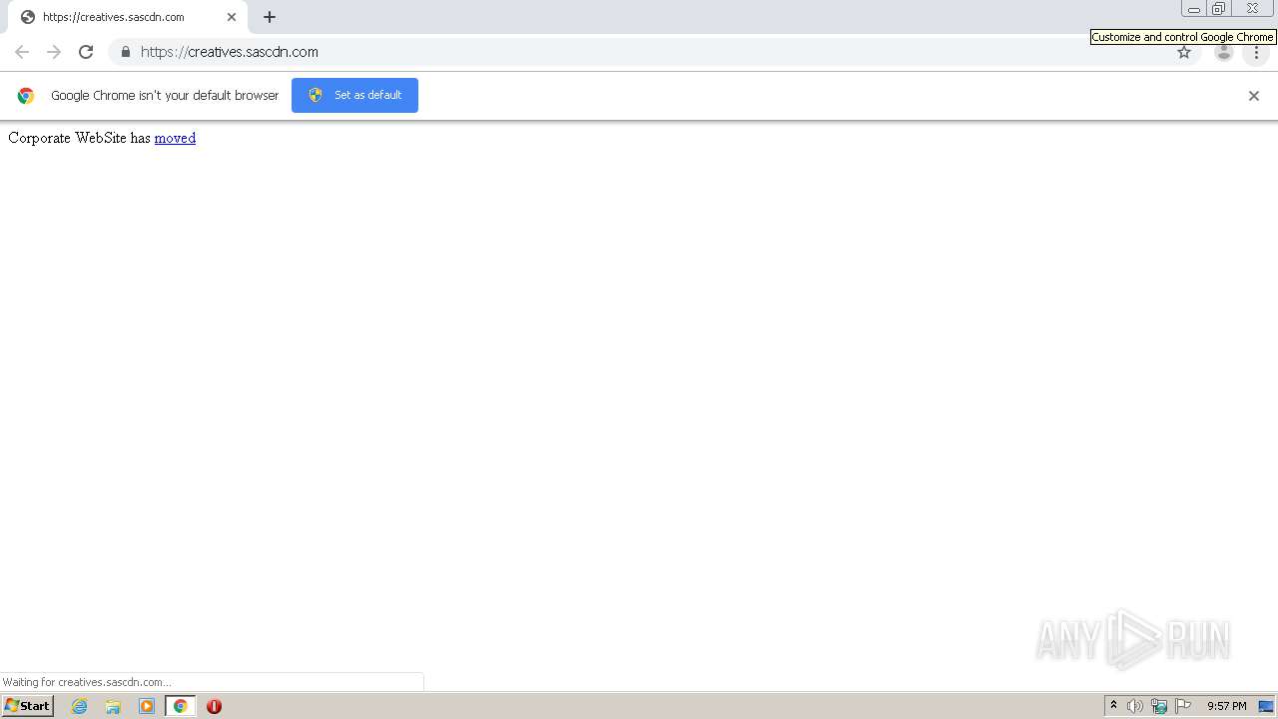Restore down the Chrome window
The image size is (1278, 719).
[x=1219, y=9]
